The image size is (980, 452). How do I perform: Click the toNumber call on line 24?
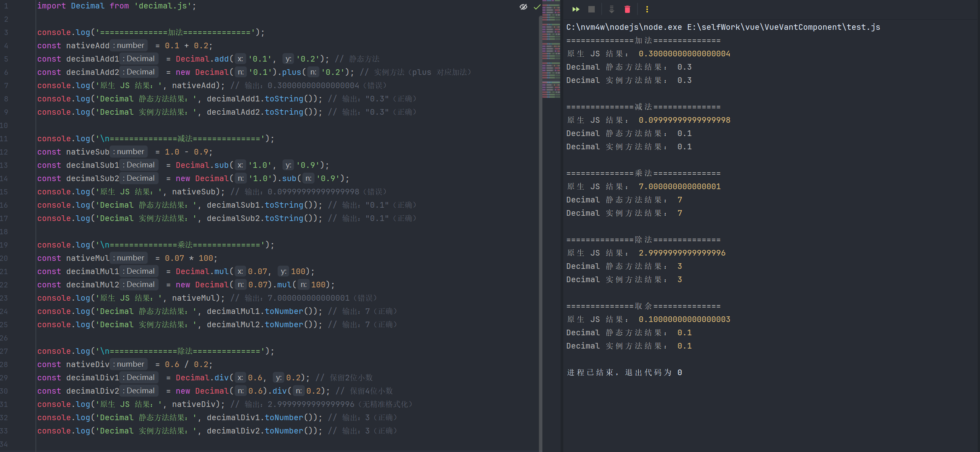284,311
